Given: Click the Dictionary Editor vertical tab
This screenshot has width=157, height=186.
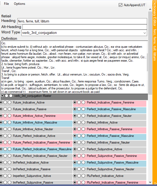Looking at the screenshot, I should [155, 31].
